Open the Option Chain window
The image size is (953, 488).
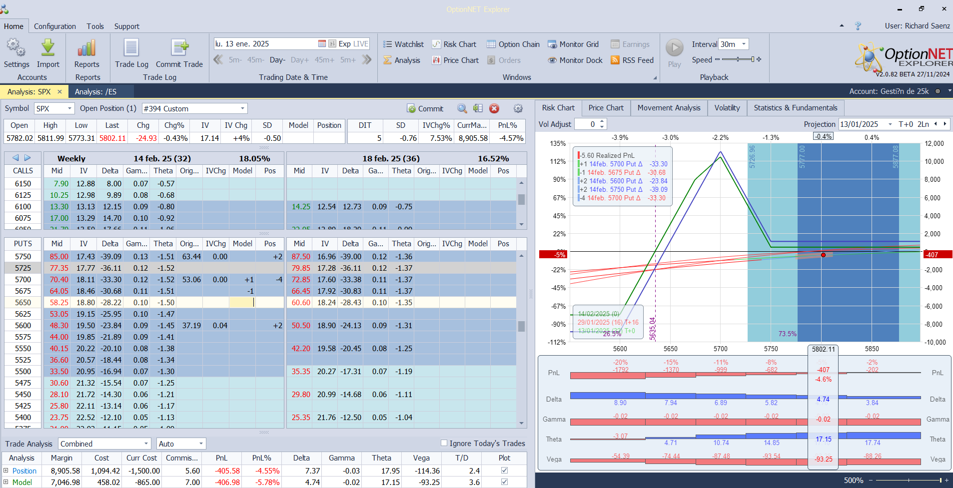coord(513,44)
